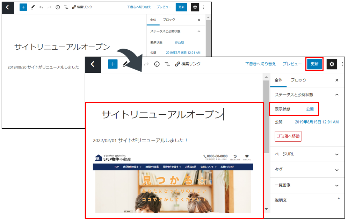This screenshot has height=221, width=348.
Task: Click the undo arrow in background editor toolbar
Action: (41, 7)
